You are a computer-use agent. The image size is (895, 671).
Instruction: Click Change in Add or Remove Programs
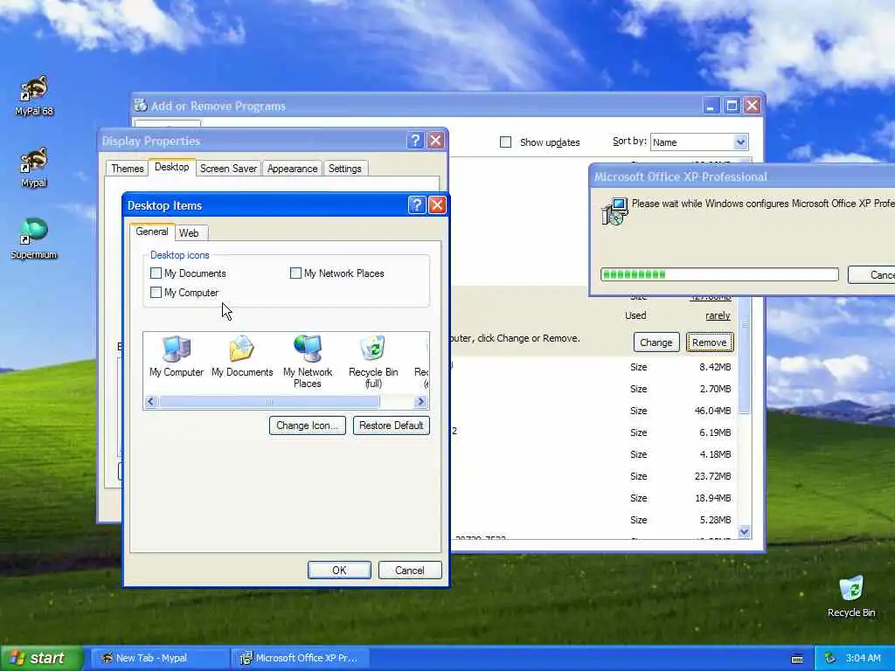point(656,342)
